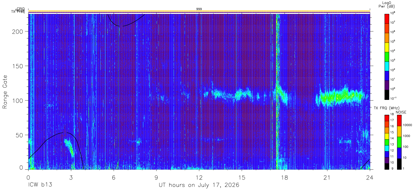The image size is (416, 192).
Task: Click the '999' CPID value at top
Action: coord(199,9)
